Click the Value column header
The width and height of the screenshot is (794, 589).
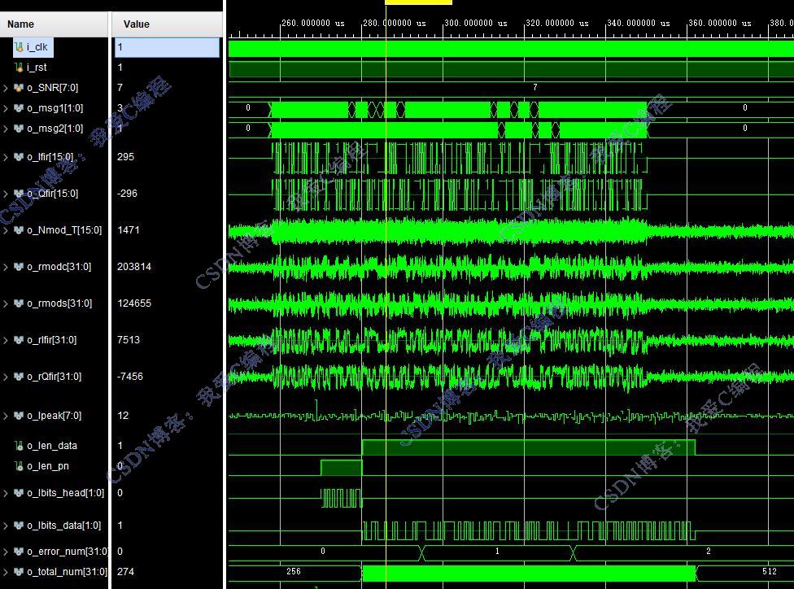tap(167, 24)
